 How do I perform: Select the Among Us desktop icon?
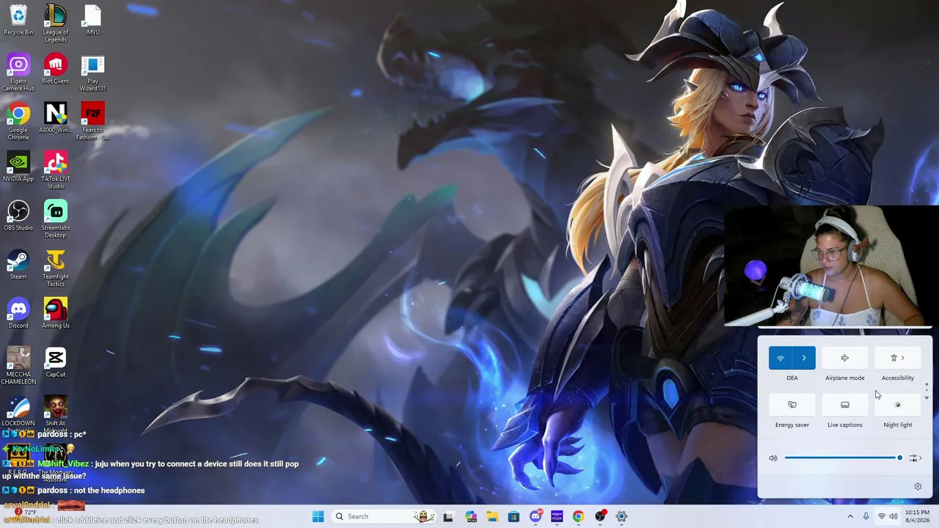[x=56, y=314]
